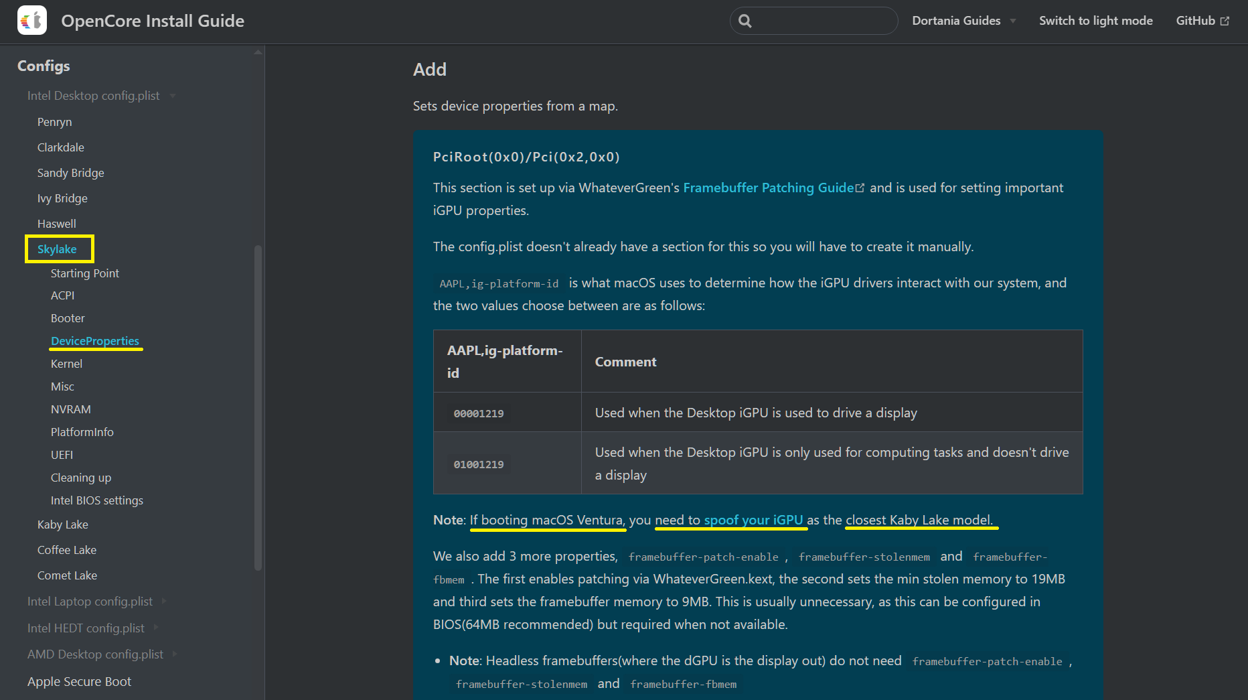Expand Intel Laptop config.plist section
1248x700 pixels.
96,602
